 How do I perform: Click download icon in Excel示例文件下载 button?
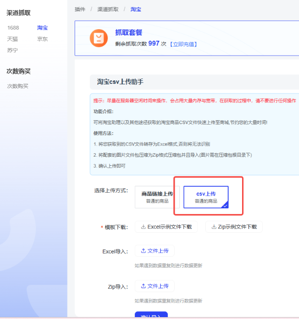143,227
